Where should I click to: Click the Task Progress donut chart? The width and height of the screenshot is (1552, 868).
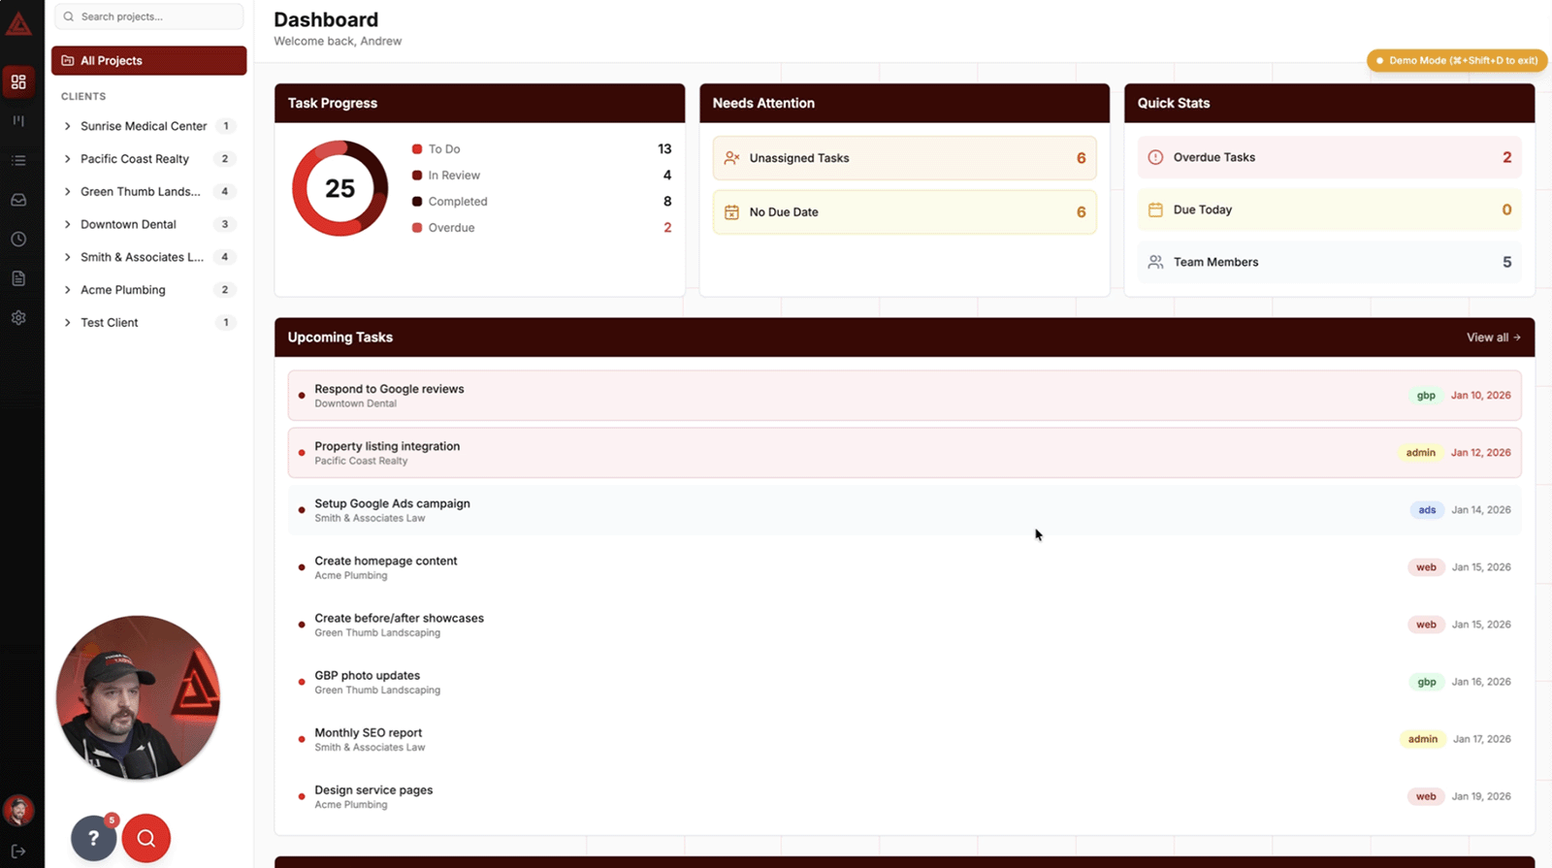(x=339, y=188)
